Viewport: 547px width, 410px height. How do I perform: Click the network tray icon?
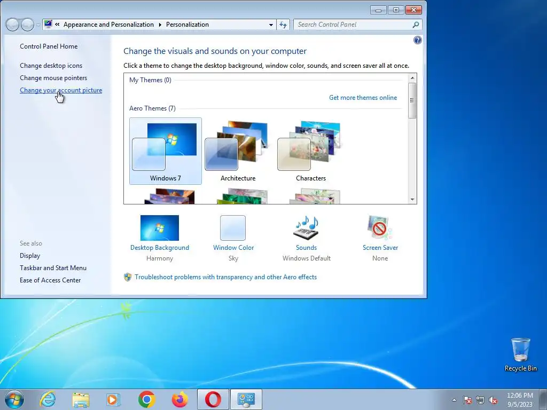click(480, 400)
